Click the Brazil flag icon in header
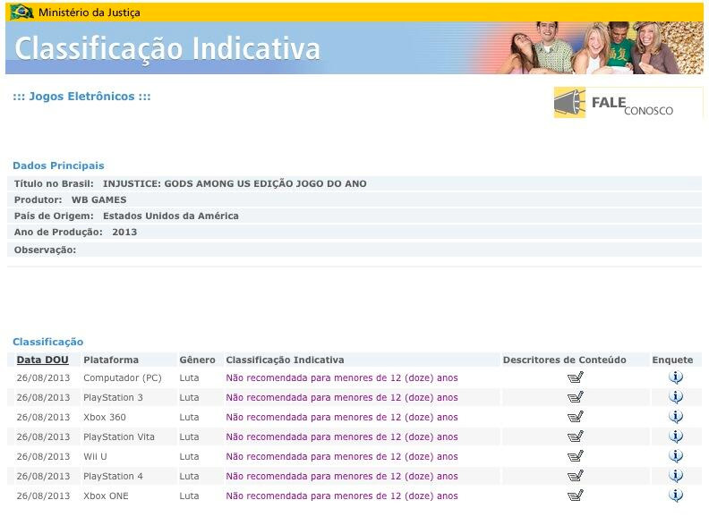This screenshot has height=517, width=709. pos(21,13)
